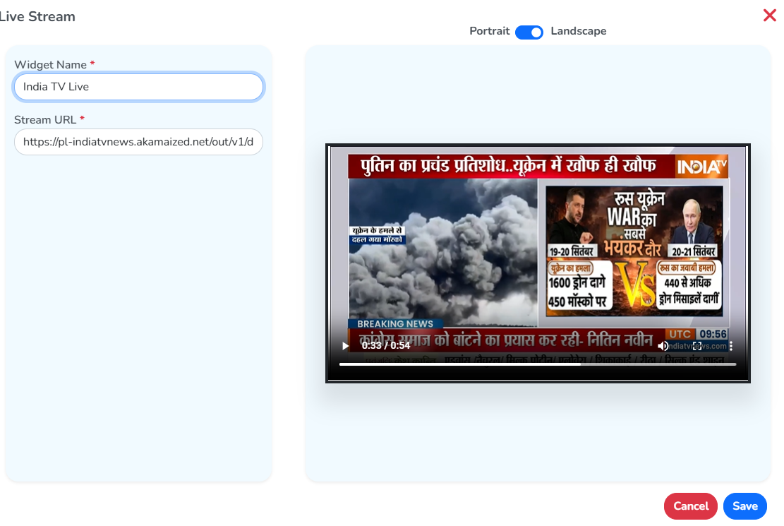The width and height of the screenshot is (784, 526).
Task: Cancel the live stream widget setup
Action: point(691,506)
